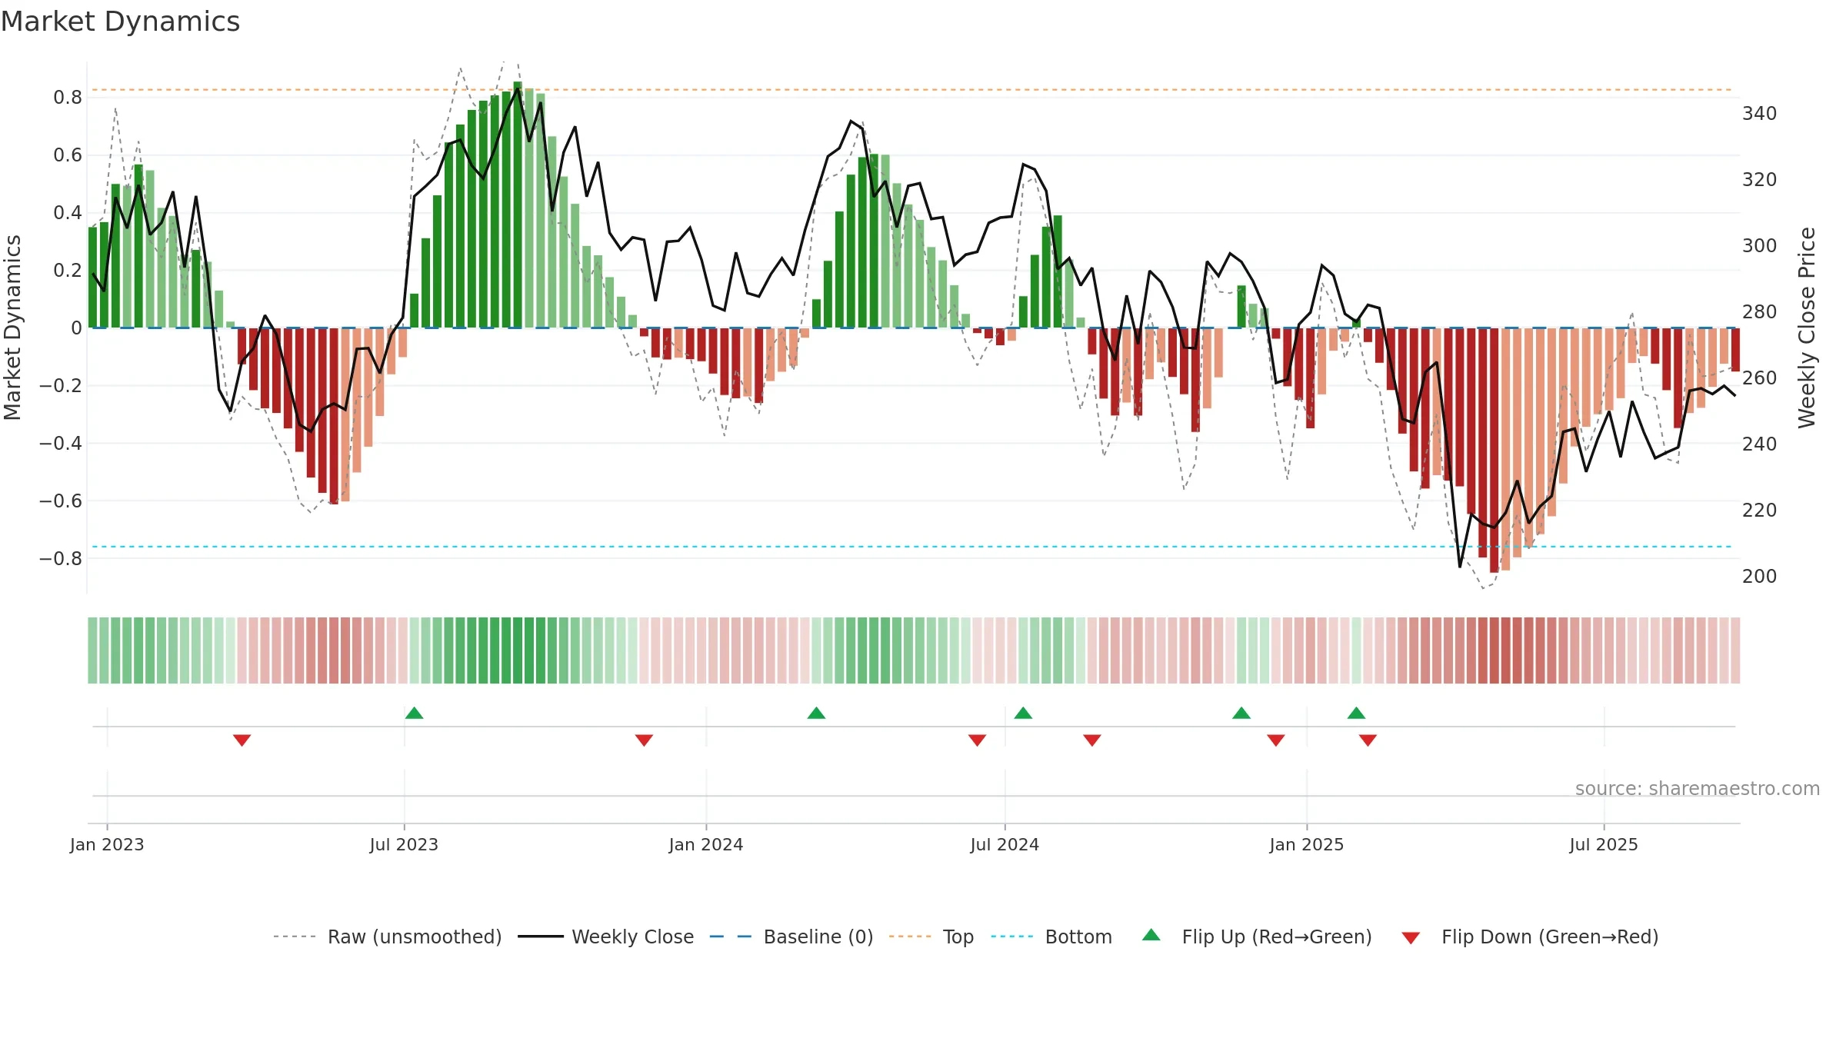Click the Jul 2024 axis label
Screen dimensions: 1846x1038
click(x=1005, y=844)
